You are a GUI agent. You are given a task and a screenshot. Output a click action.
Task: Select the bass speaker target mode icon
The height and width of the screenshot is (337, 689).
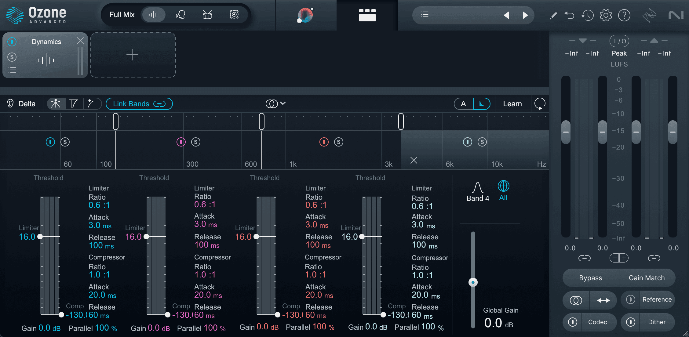coord(234,15)
